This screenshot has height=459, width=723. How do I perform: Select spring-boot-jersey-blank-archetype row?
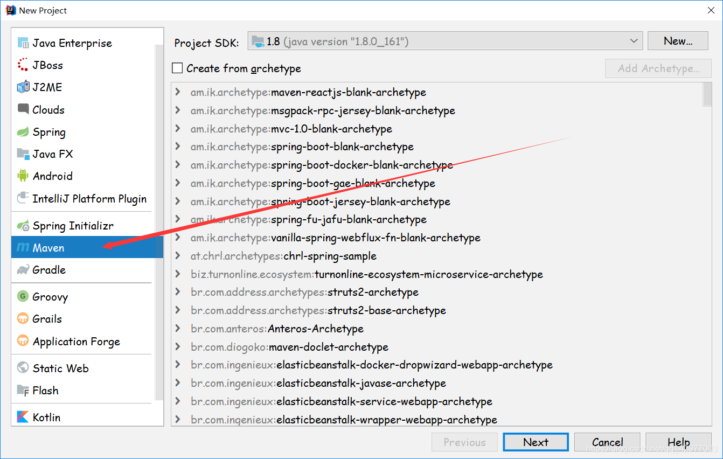coord(437,201)
